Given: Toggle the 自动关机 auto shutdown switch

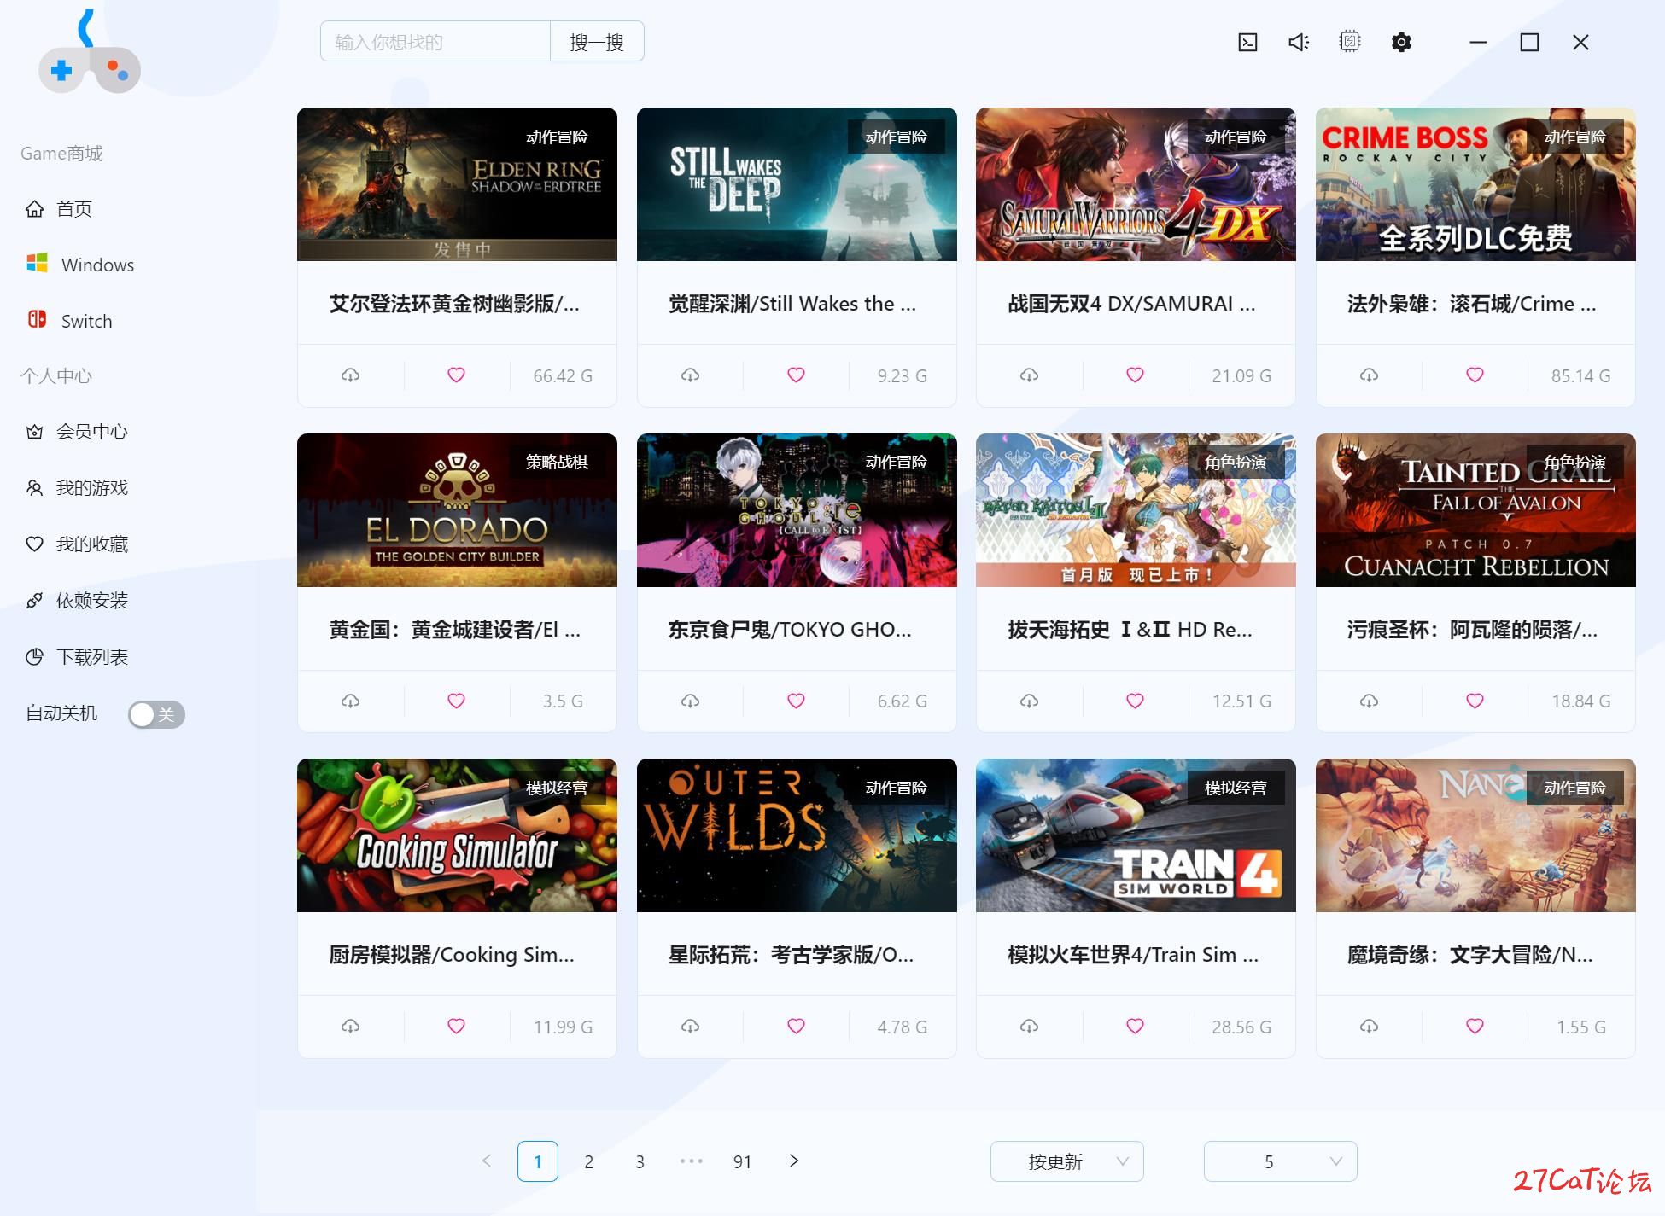Looking at the screenshot, I should pos(156,714).
